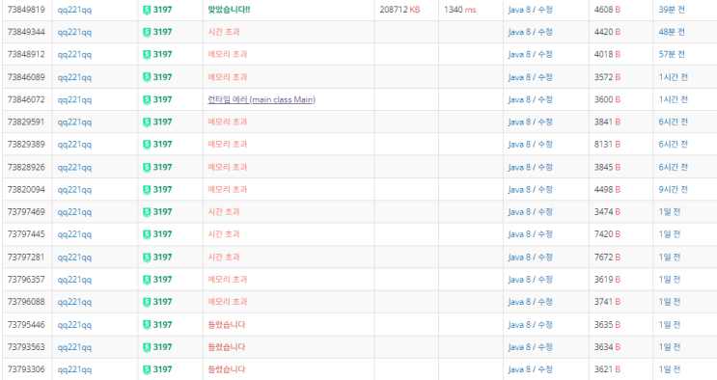
Task: Open the Java 8 source link in row 73829389
Action: pos(519,145)
